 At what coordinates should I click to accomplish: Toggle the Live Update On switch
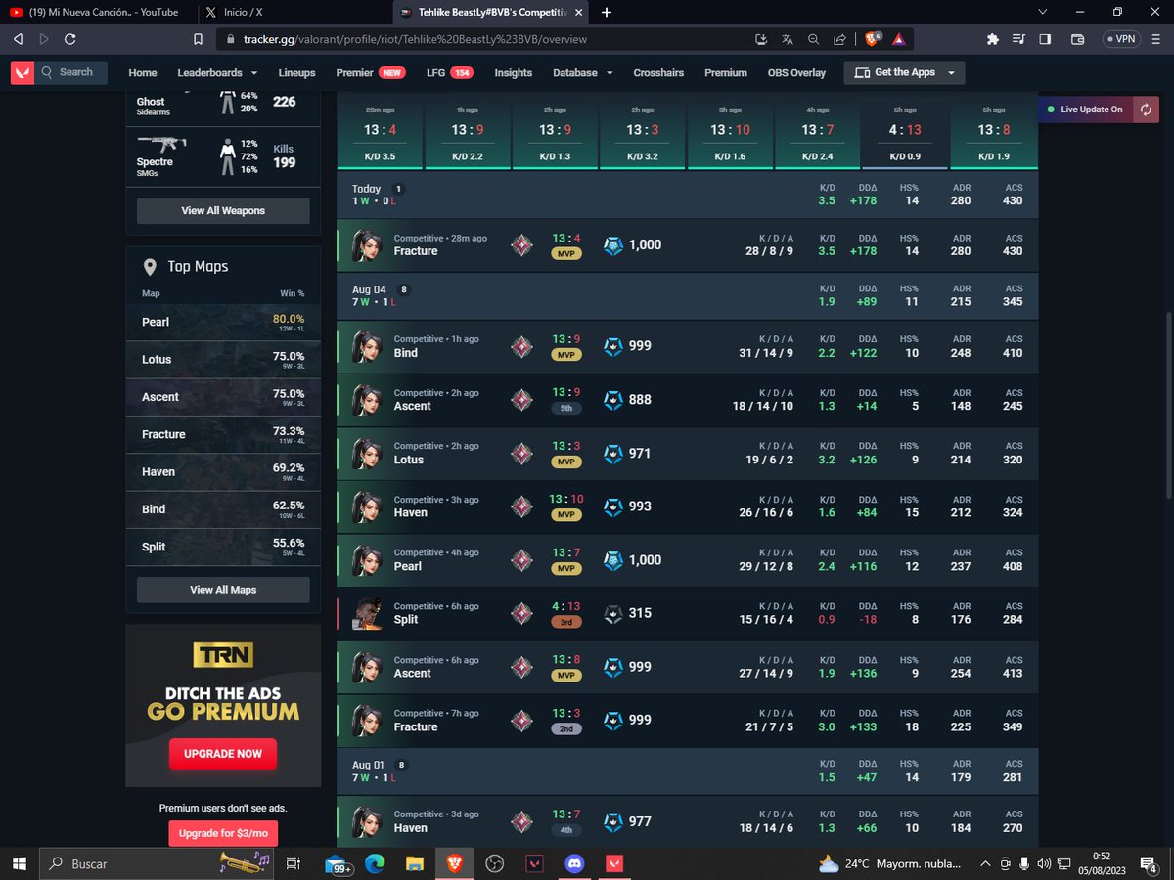coord(1085,110)
